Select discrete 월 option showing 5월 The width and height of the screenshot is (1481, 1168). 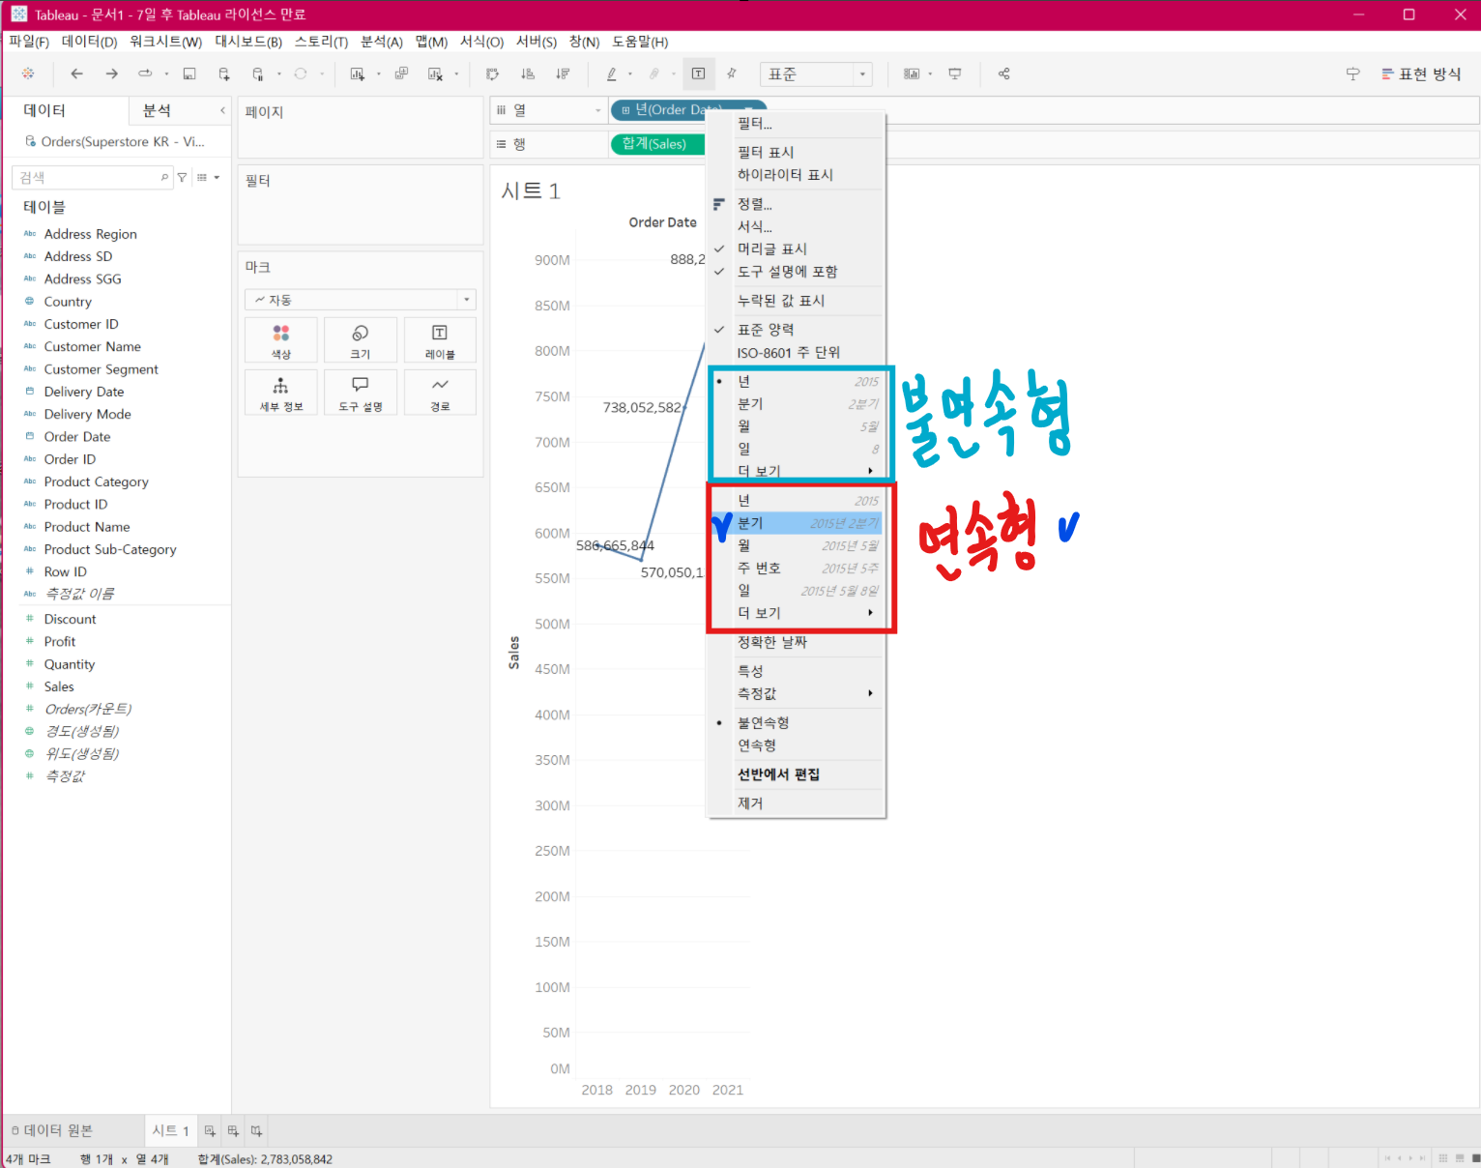pyautogui.click(x=797, y=426)
